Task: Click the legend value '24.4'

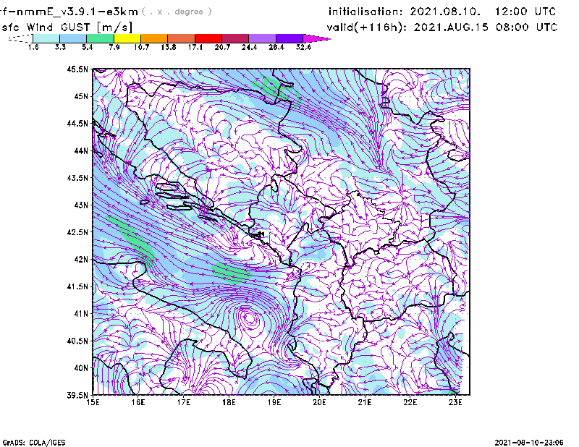Action: tap(249, 47)
